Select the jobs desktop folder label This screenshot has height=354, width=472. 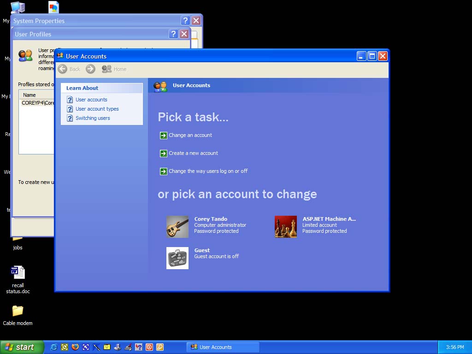[x=18, y=248]
